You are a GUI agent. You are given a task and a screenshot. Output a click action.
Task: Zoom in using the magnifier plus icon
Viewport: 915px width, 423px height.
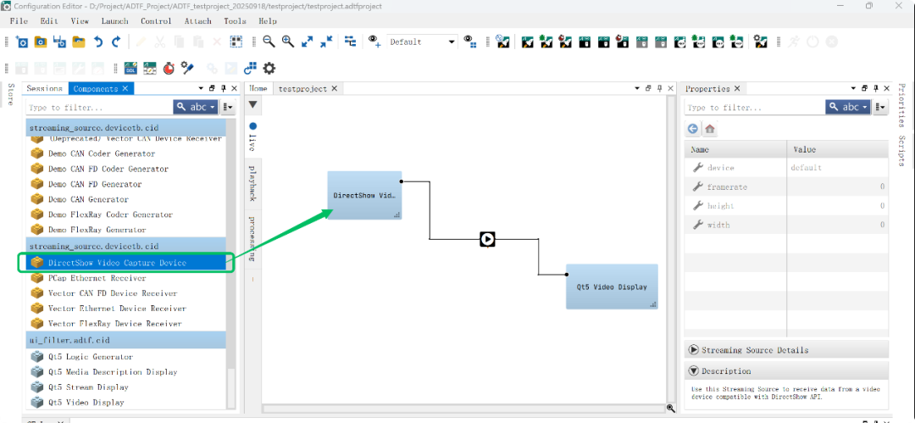[288, 42]
